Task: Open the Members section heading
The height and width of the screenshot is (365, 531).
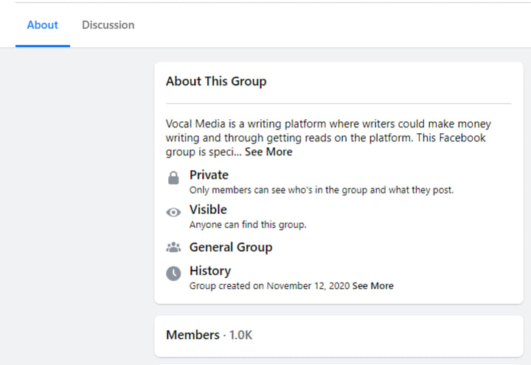Action: click(x=192, y=336)
